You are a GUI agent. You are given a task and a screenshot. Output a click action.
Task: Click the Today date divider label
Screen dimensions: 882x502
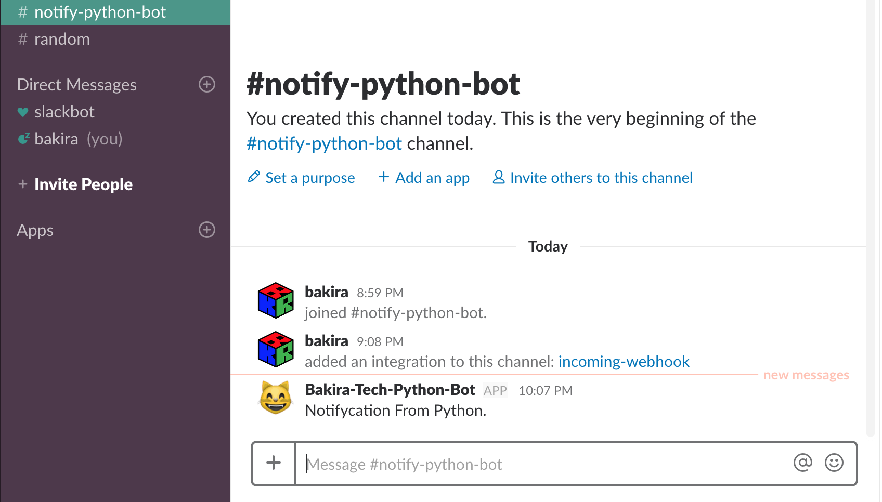548,246
